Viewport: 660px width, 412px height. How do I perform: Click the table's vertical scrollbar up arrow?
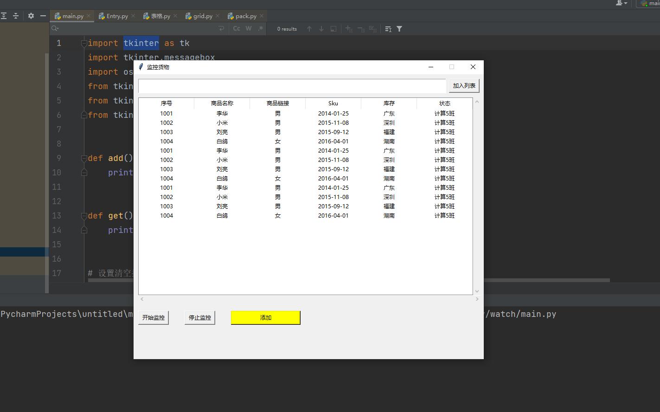pos(477,102)
